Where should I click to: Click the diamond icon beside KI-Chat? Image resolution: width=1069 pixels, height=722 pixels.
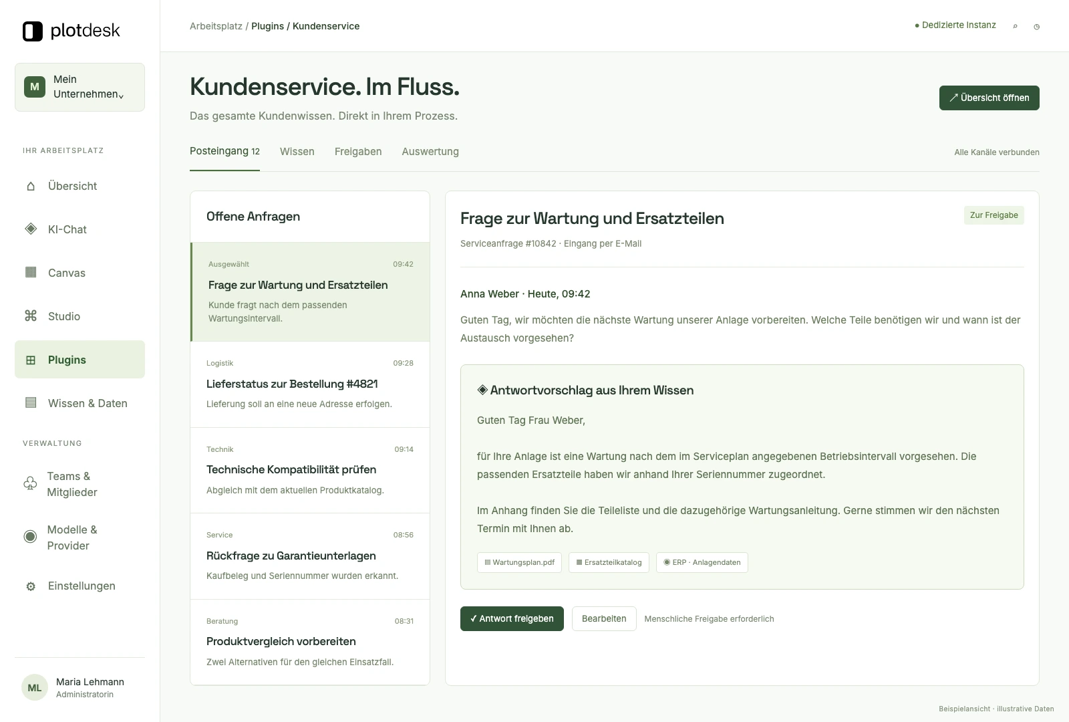coord(31,229)
